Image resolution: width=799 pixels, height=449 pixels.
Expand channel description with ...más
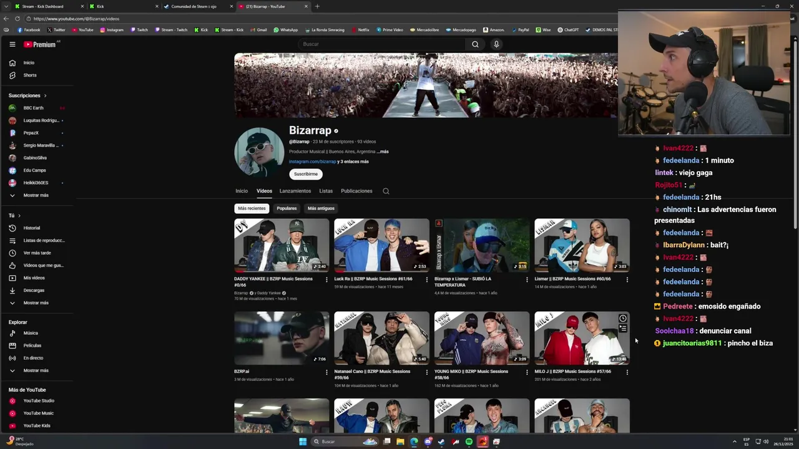(383, 152)
